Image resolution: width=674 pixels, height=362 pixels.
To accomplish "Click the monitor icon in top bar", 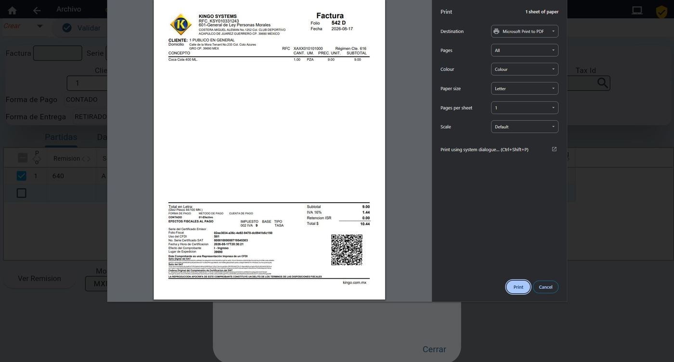I will (x=637, y=10).
